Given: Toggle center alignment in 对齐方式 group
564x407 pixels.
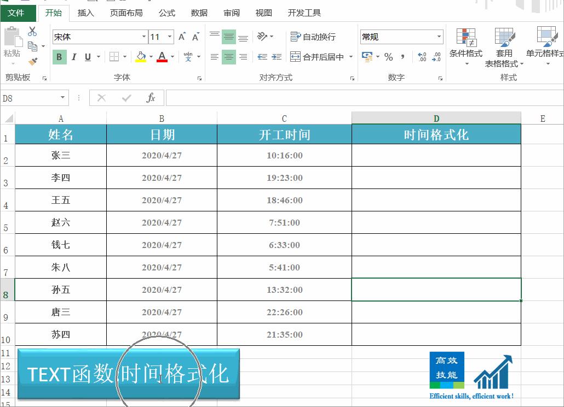Looking at the screenshot, I should (228, 56).
